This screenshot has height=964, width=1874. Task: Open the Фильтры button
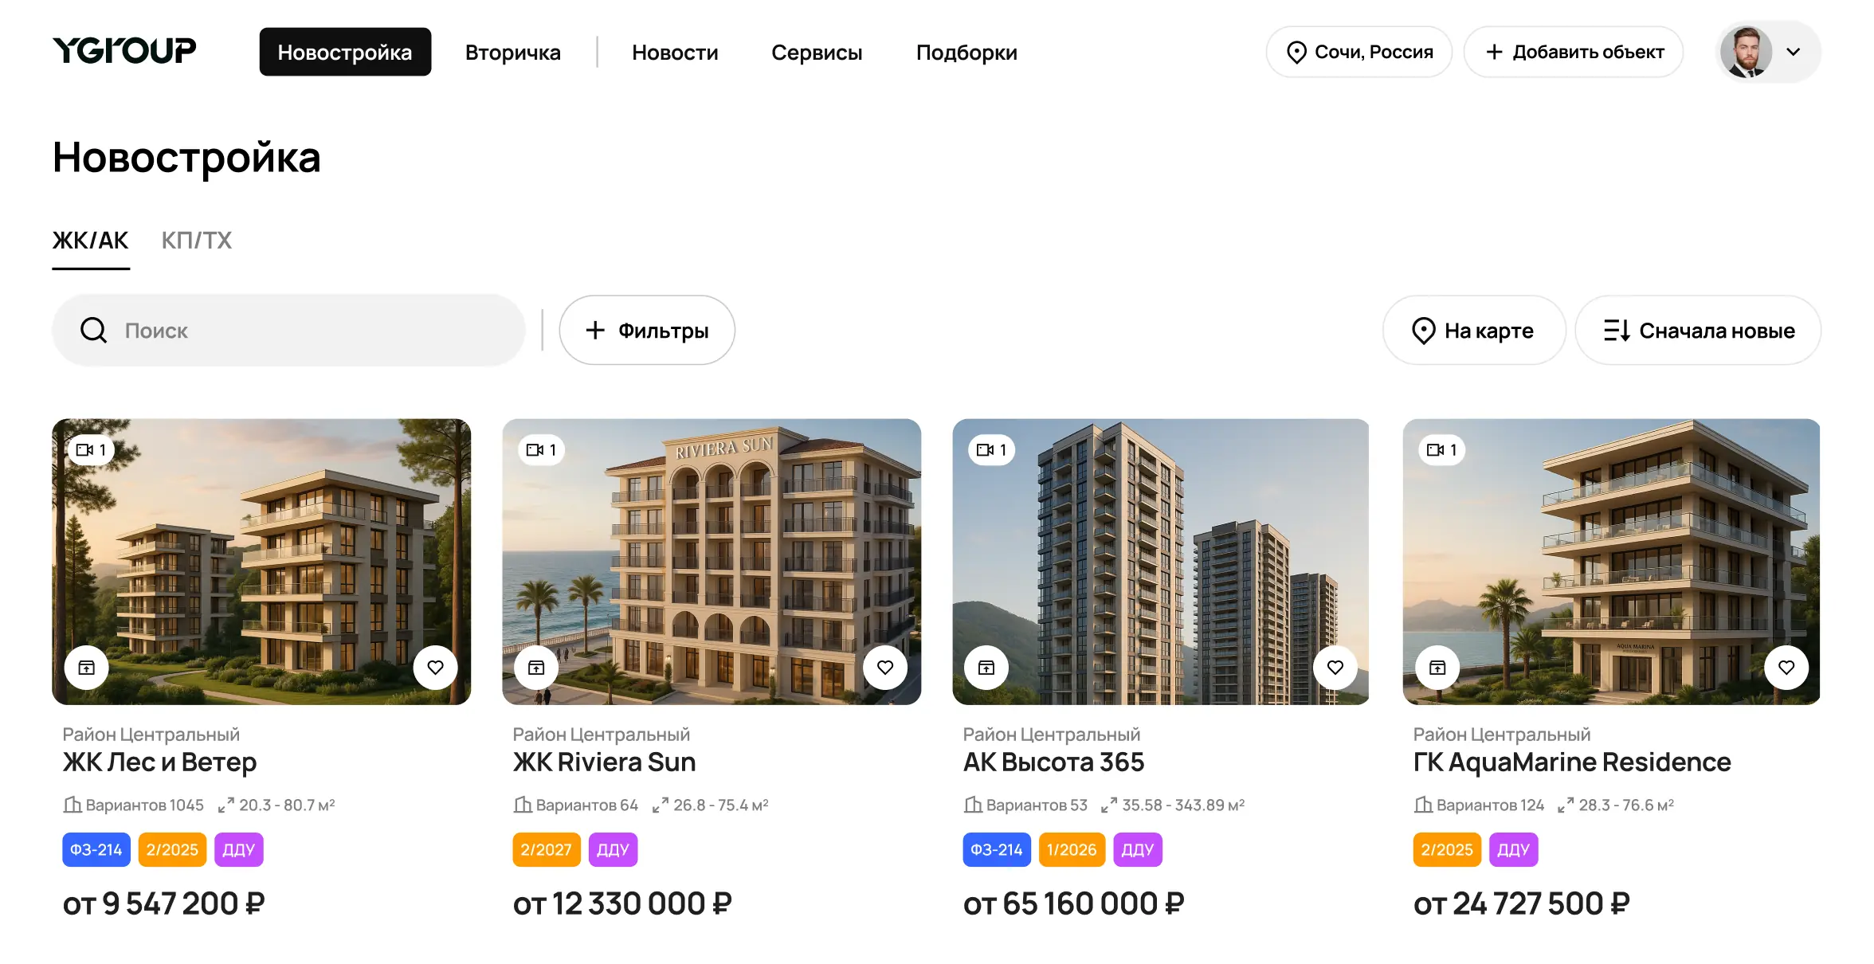pos(647,331)
